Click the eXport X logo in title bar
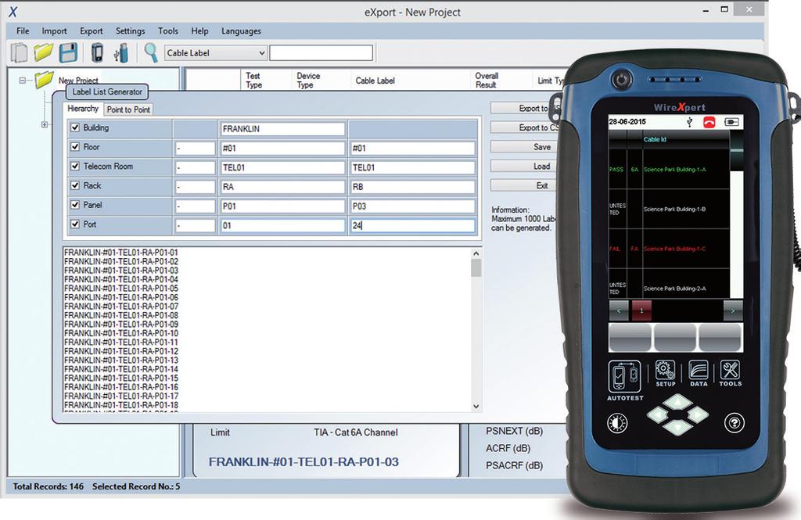 13,12
